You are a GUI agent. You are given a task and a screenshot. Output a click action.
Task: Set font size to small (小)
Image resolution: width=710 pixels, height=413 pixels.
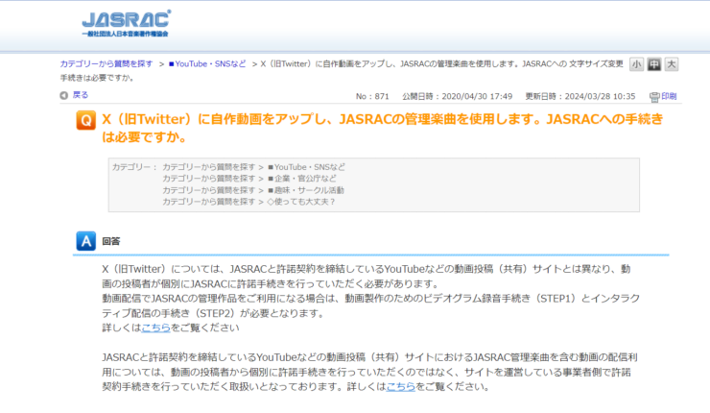click(637, 64)
